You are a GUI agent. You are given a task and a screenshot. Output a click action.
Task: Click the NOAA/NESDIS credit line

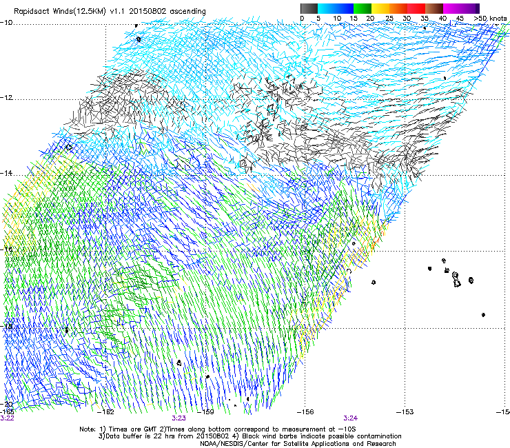298,444
